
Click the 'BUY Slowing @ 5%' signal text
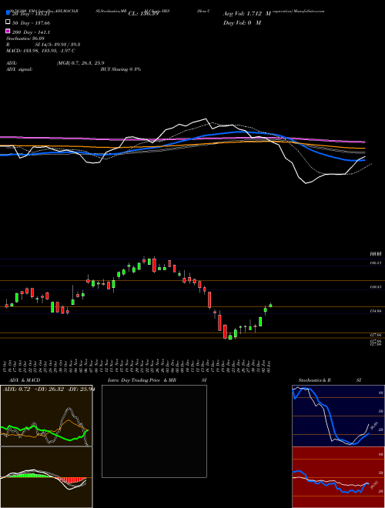pos(121,69)
